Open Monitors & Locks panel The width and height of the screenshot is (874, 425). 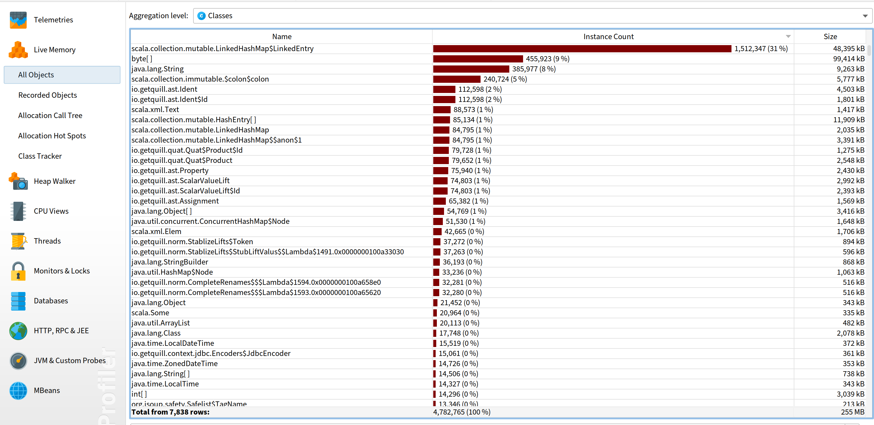(62, 271)
